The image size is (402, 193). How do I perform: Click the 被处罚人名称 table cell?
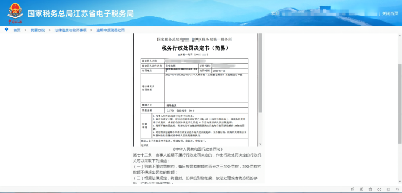153,61
